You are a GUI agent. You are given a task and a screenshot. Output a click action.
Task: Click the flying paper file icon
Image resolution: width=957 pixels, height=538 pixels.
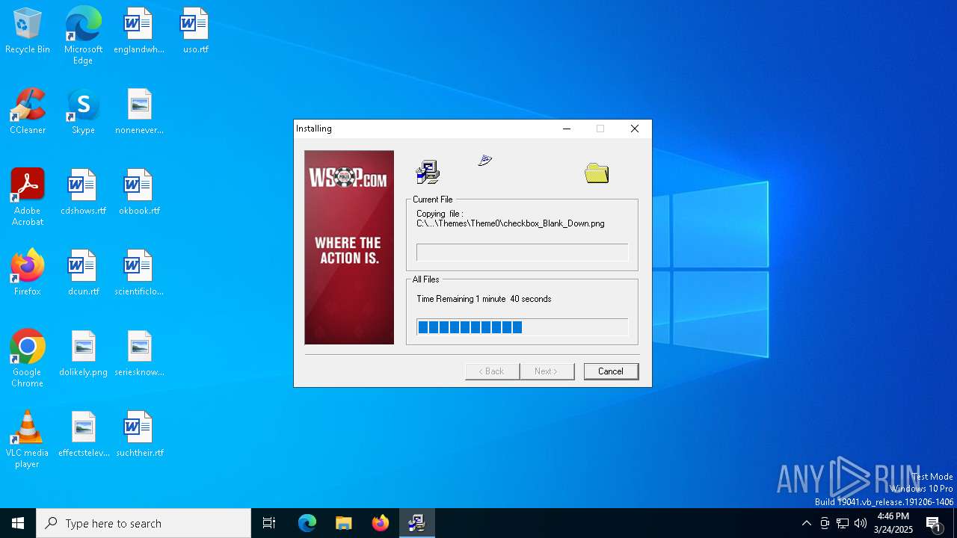(x=485, y=160)
